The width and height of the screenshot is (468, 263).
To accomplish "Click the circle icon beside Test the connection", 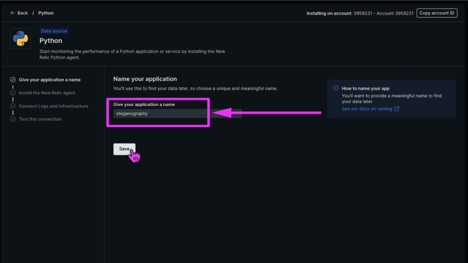I will pos(13,119).
